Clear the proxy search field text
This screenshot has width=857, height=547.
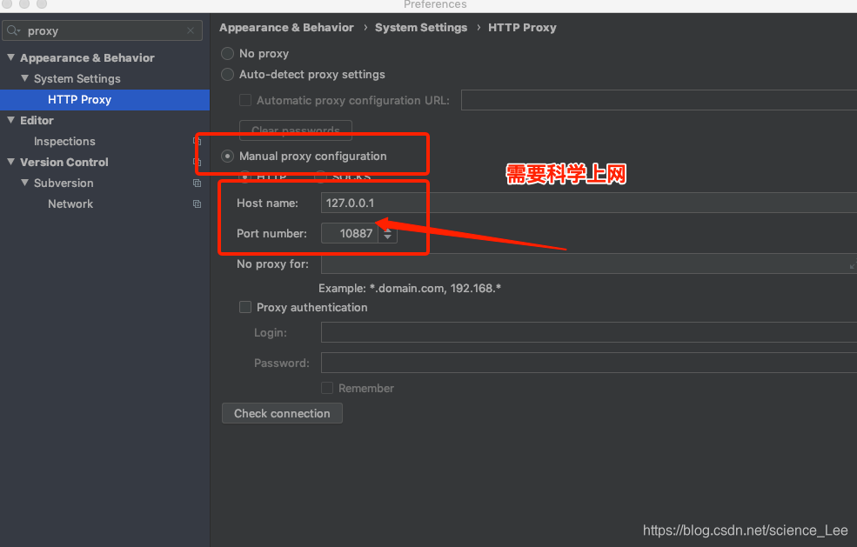point(191,30)
